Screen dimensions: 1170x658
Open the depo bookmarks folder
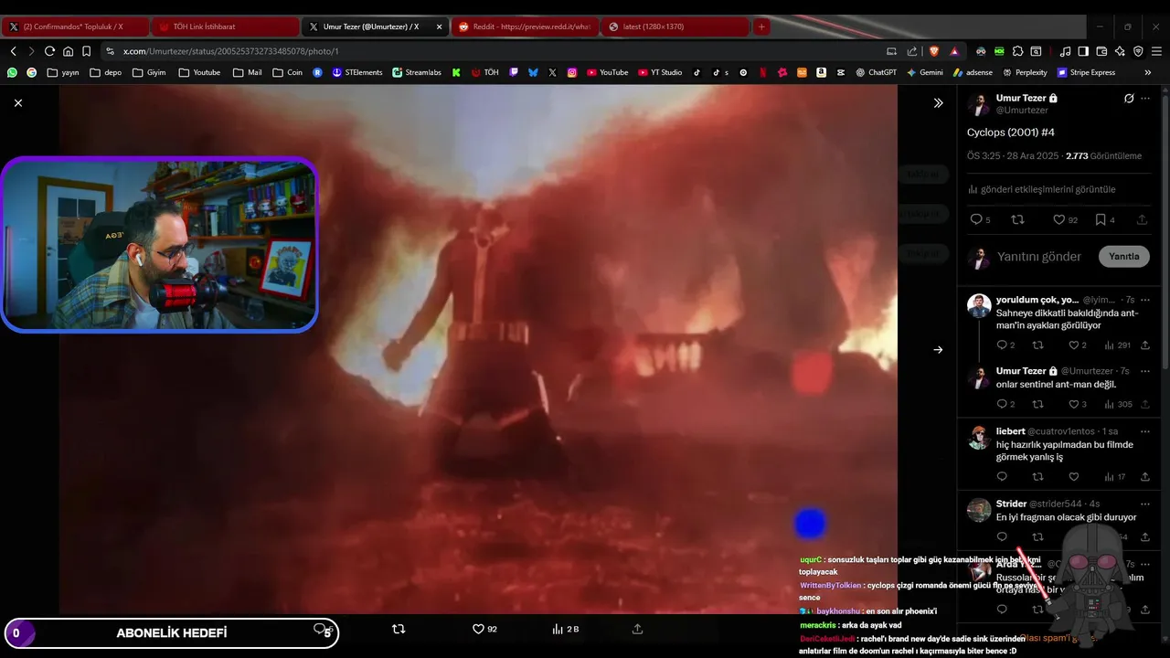105,72
